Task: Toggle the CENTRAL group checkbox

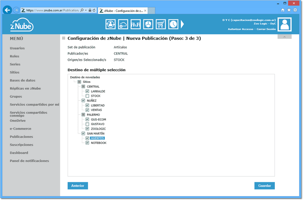Action: tap(83, 87)
